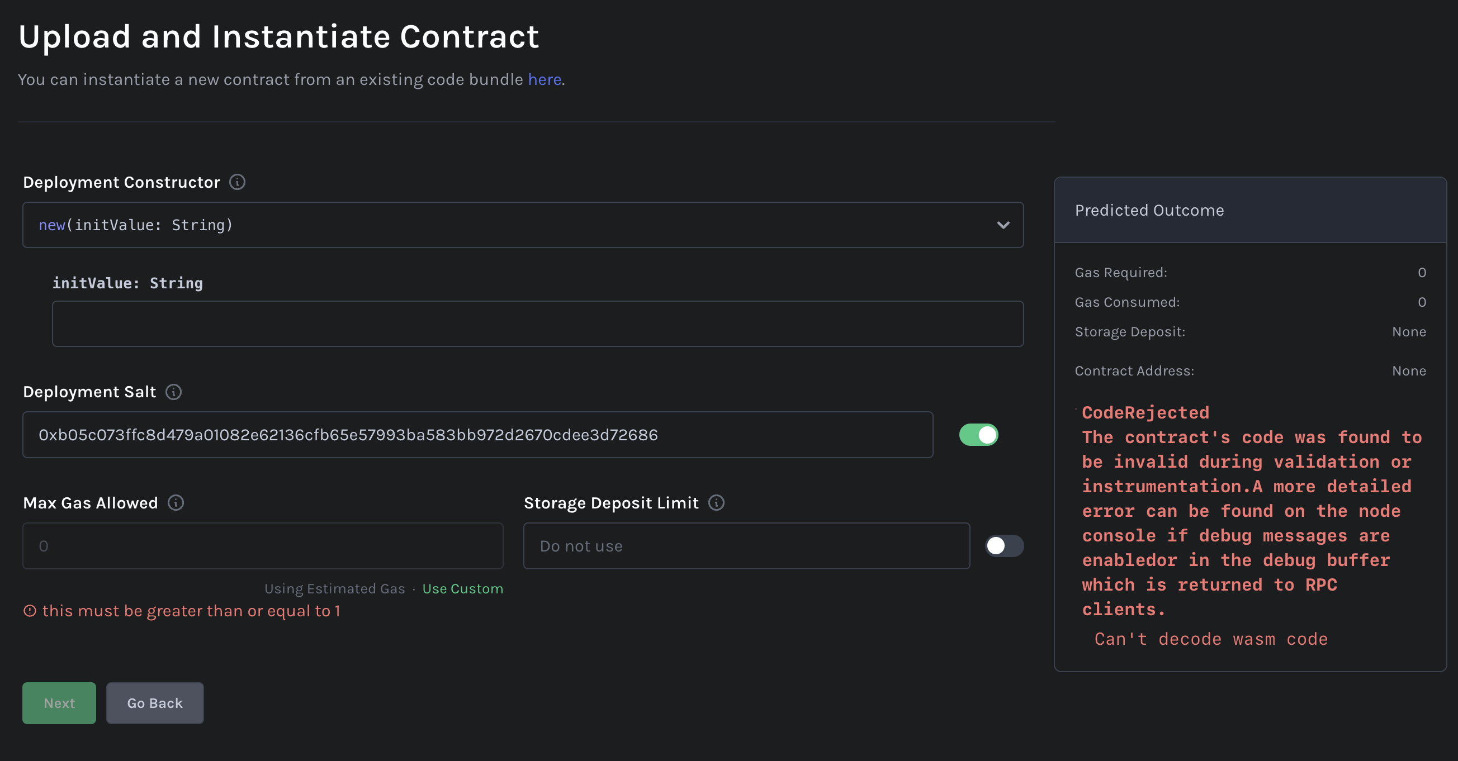Toggle the green switch next to salt field

[x=978, y=435]
